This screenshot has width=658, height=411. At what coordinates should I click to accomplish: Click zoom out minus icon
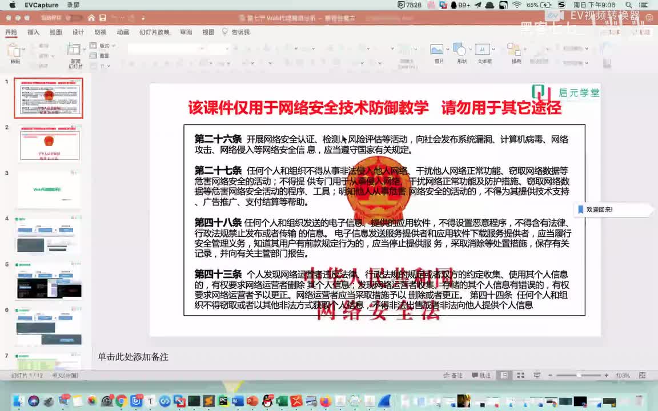click(x=550, y=376)
